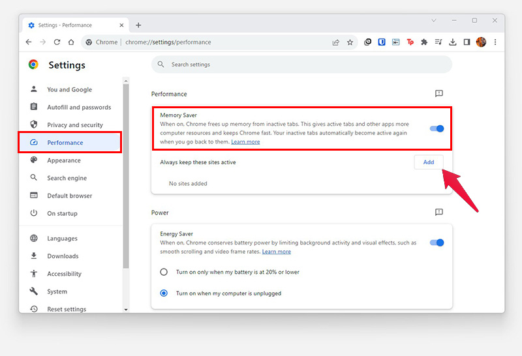
Task: Go back using browser back arrow
Action: 29,42
